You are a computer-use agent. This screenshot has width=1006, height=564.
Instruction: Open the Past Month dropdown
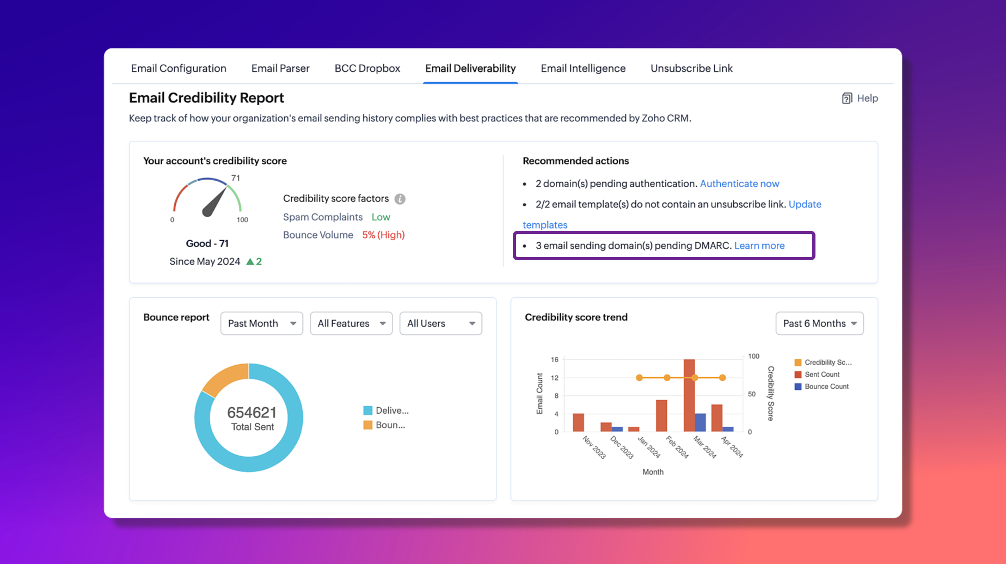click(261, 323)
